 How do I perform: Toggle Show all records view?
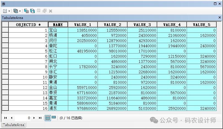coord(48,118)
